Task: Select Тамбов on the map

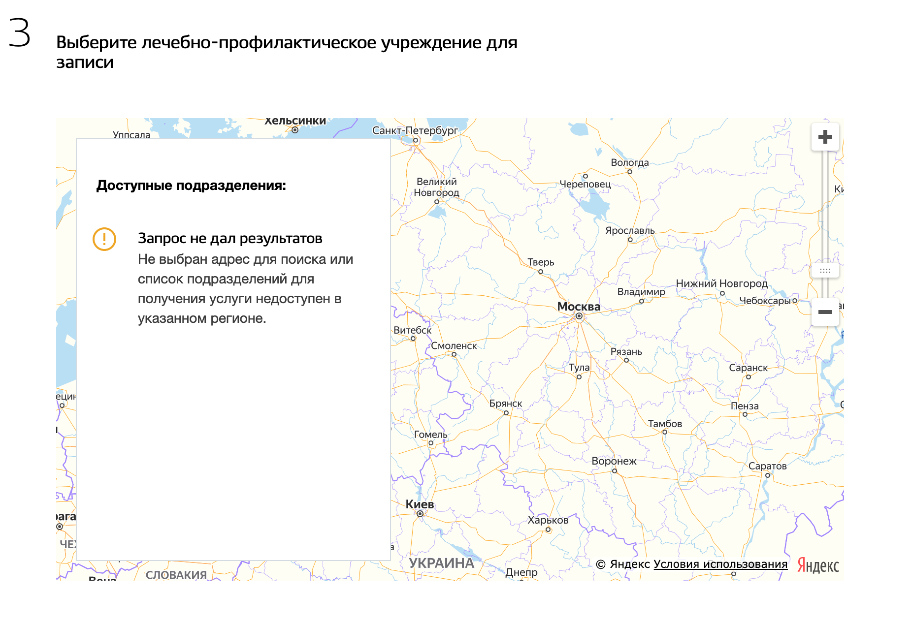Action: pos(665,424)
